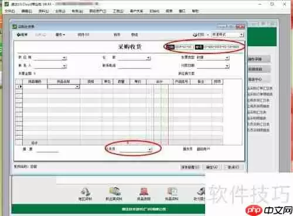Click the 商品名称 column header
Screen dimensions: 293x216
[x=63, y=82]
